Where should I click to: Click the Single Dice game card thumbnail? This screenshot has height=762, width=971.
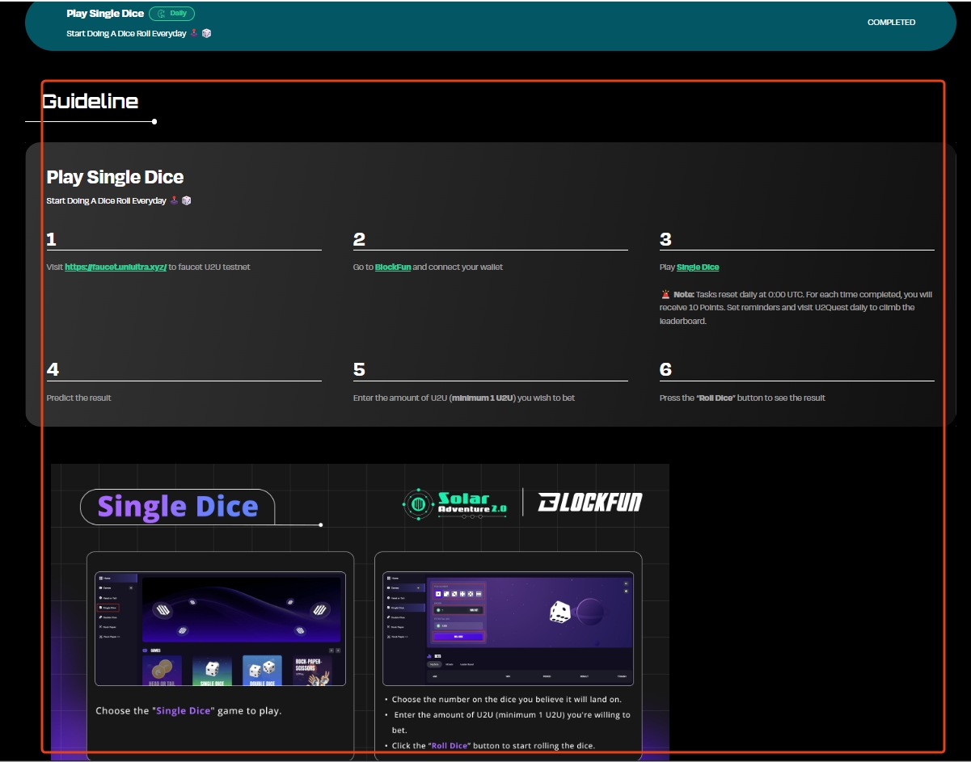[x=212, y=670]
